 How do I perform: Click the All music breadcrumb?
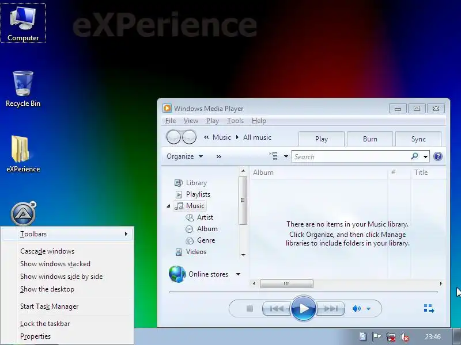(x=257, y=137)
